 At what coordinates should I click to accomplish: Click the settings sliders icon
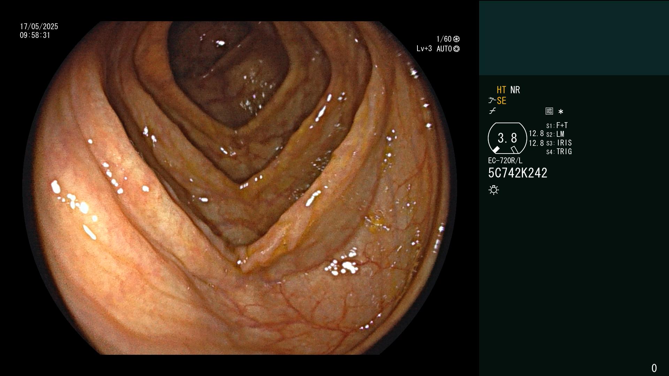coord(549,111)
